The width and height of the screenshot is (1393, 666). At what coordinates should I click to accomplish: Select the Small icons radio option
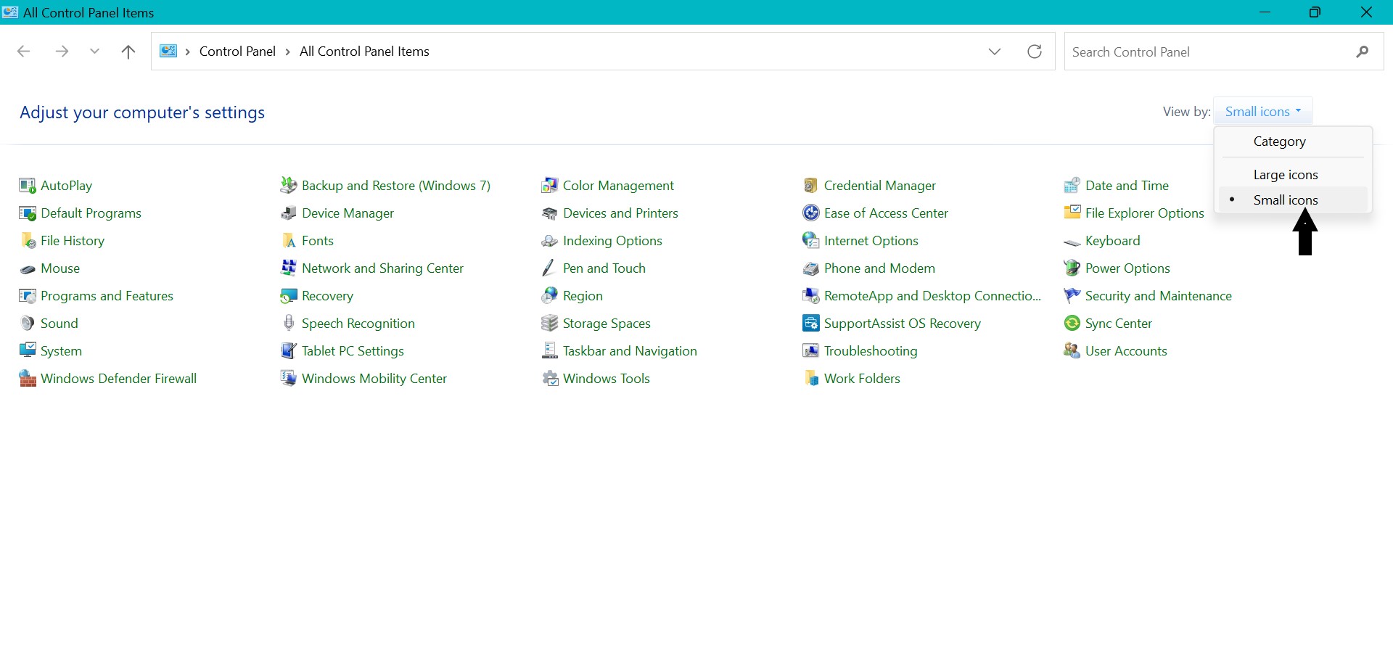[1293, 200]
